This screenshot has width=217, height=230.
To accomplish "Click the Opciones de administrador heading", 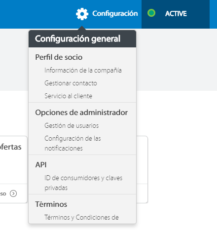I will [81, 113].
